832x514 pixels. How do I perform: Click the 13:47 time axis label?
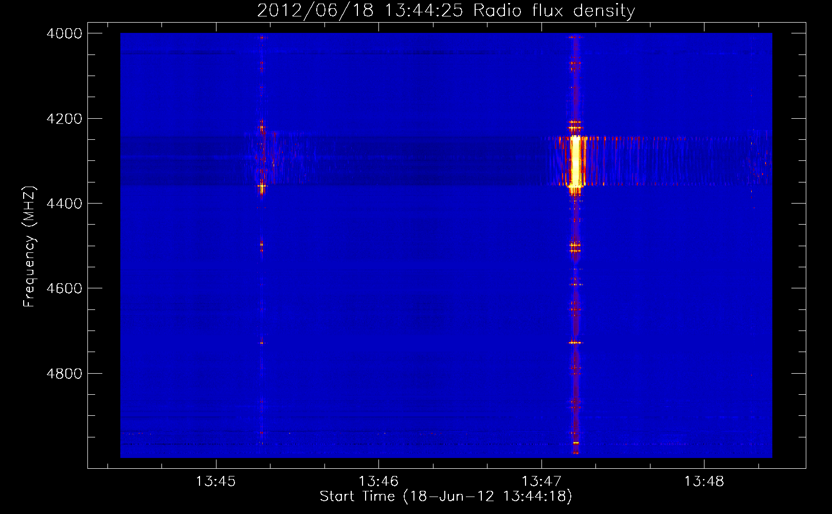pos(541,481)
